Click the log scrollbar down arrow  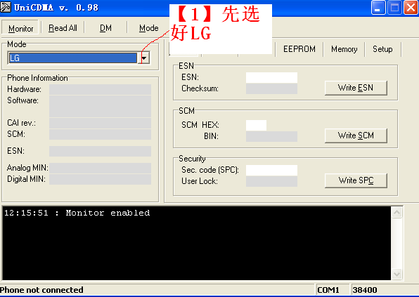point(397,274)
